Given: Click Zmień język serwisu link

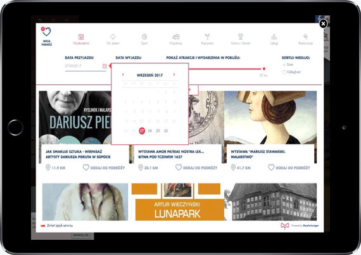Looking at the screenshot, I should (x=60, y=225).
